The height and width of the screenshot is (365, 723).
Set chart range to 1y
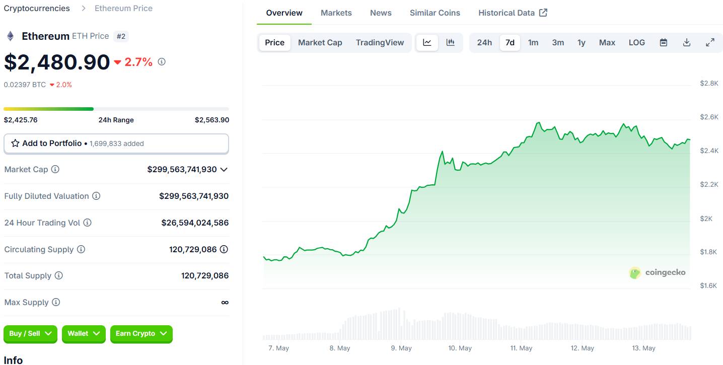[x=582, y=42]
